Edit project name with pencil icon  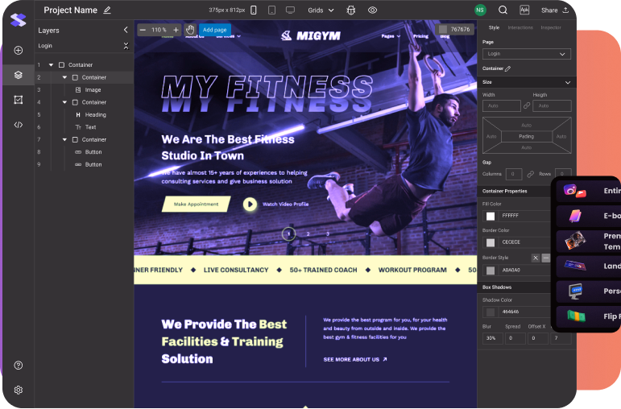pyautogui.click(x=107, y=10)
